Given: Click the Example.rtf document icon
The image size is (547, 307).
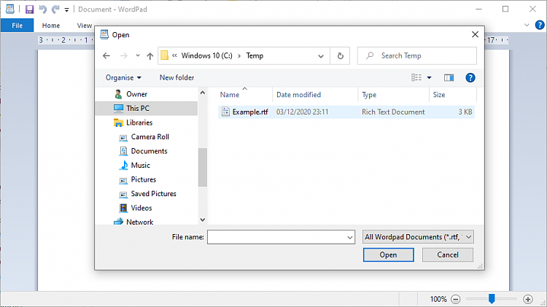Looking at the screenshot, I should coord(225,112).
